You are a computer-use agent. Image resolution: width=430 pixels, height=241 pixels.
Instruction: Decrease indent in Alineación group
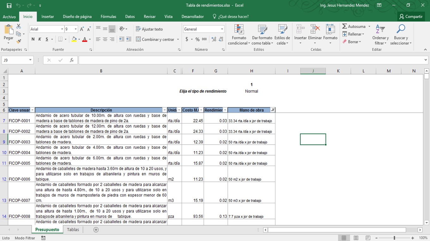122,39
